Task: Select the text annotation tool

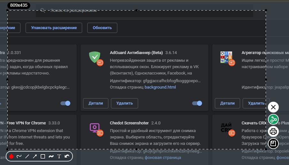Action: (x=59, y=156)
